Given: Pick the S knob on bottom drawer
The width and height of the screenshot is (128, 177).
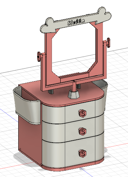Looking at the screenshot, I should [x=82, y=153].
